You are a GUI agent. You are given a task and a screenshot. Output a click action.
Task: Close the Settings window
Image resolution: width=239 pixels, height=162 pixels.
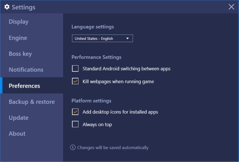pos(231,7)
